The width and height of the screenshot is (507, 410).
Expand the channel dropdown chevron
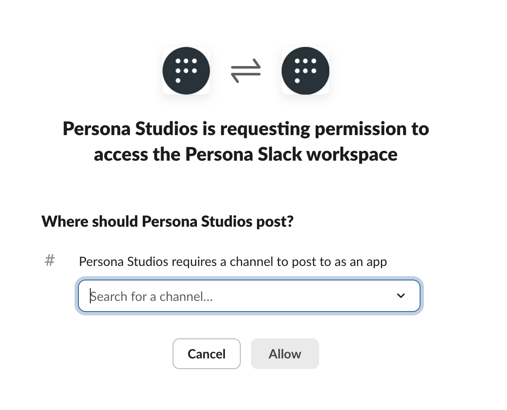[401, 296]
